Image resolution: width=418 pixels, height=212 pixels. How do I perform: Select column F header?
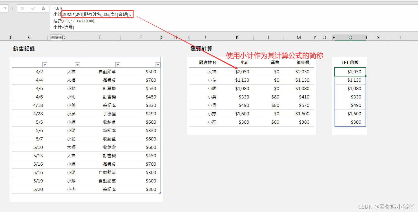(140, 37)
